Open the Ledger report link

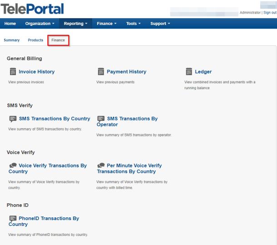click(203, 72)
